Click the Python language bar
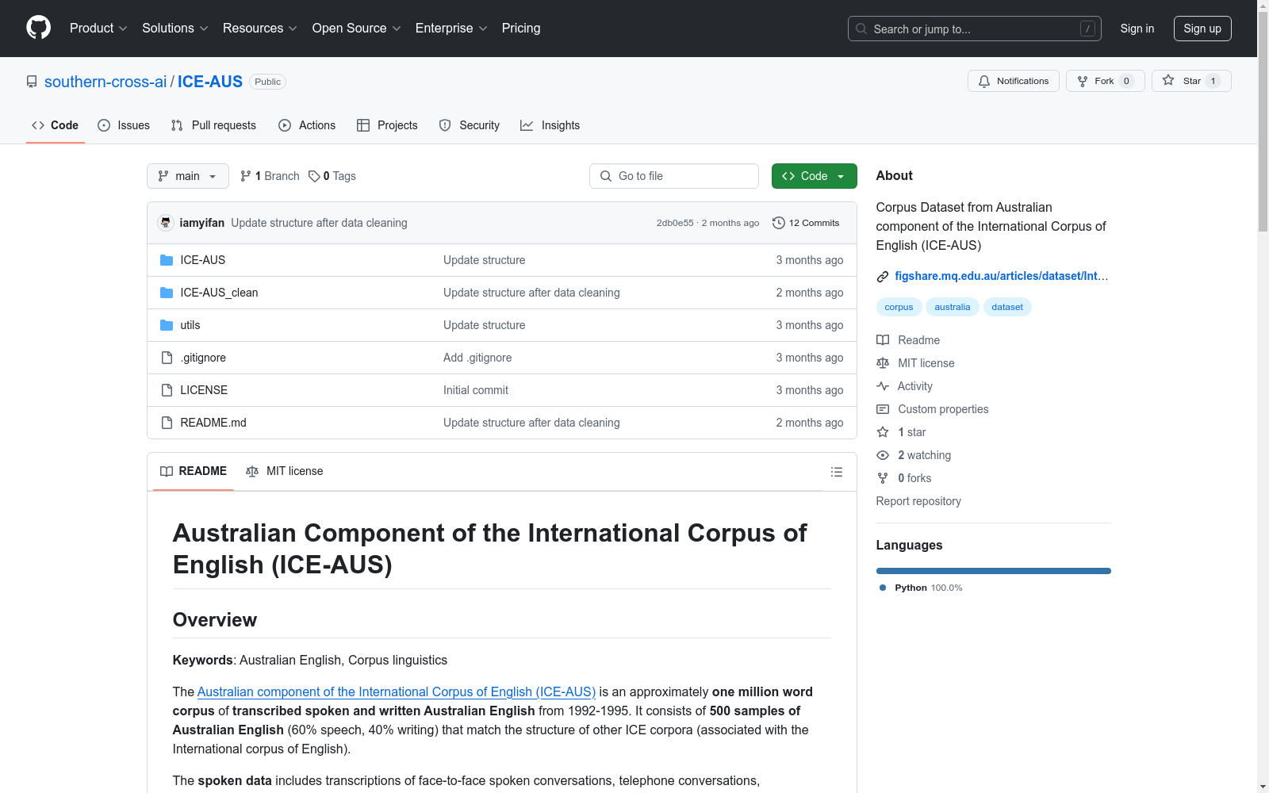Image resolution: width=1269 pixels, height=793 pixels. pos(993,571)
